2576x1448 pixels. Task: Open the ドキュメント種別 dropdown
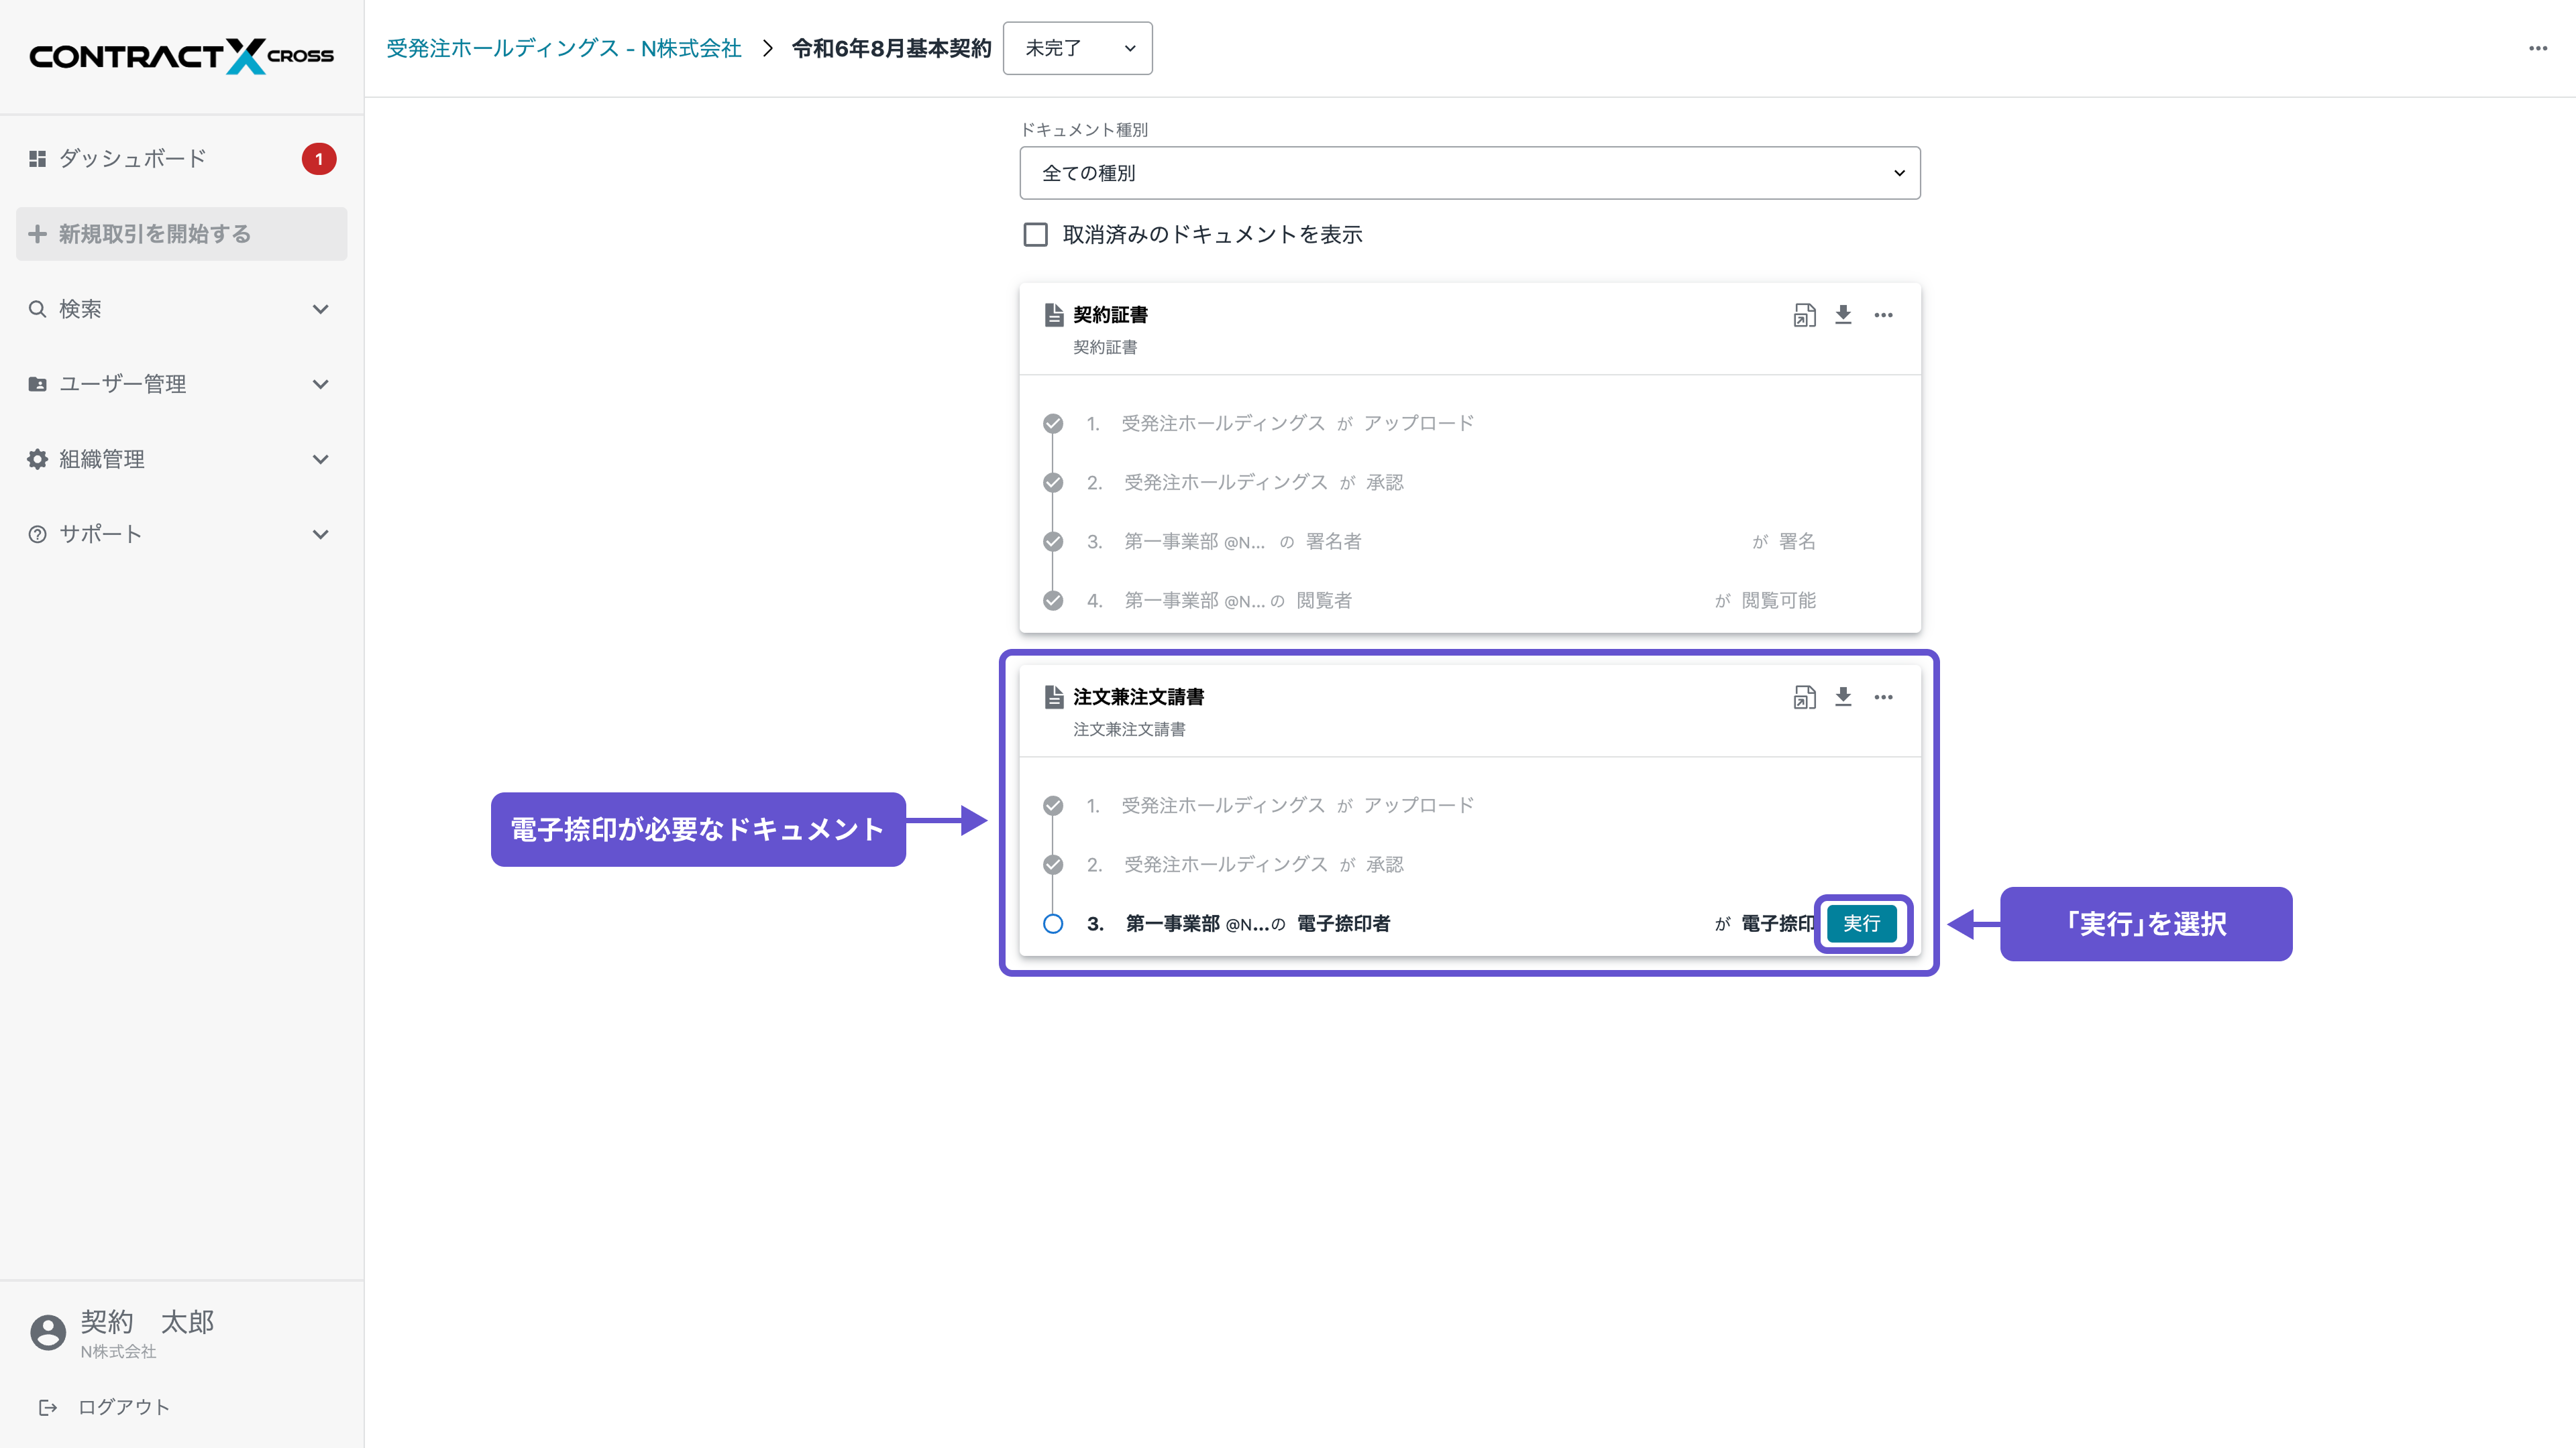(x=1469, y=172)
